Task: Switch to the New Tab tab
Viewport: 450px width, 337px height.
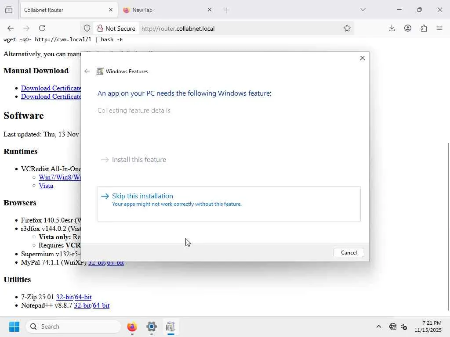Action: (x=168, y=10)
